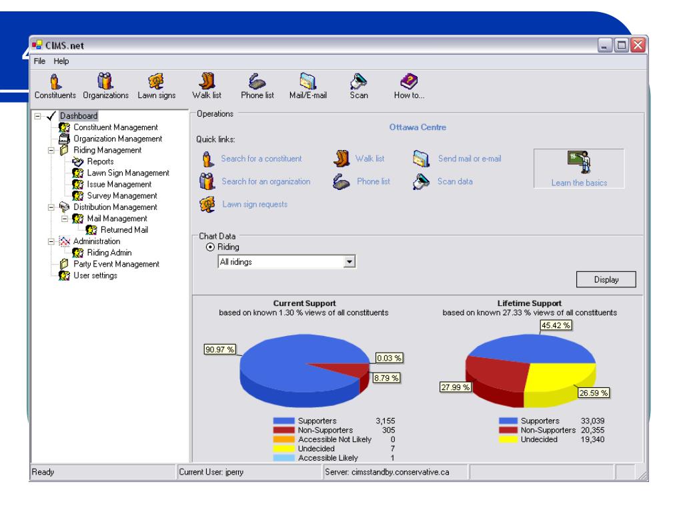
Task: Click the quick links Walk list boots icon
Action: (341, 159)
